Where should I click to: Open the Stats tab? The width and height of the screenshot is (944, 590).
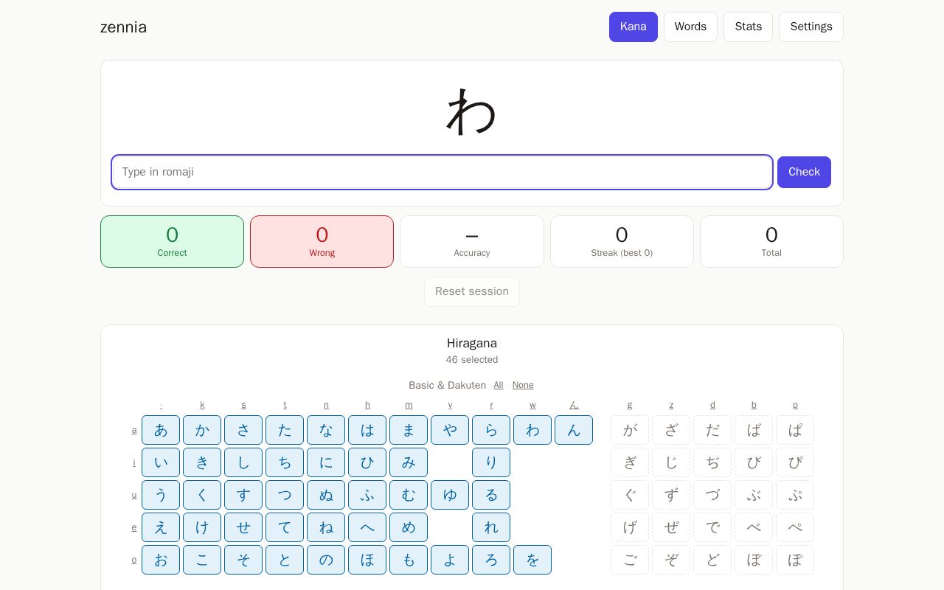pos(748,27)
